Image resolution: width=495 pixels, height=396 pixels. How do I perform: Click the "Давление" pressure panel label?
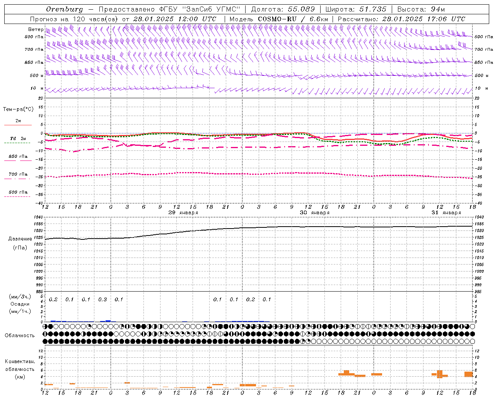click(x=19, y=239)
